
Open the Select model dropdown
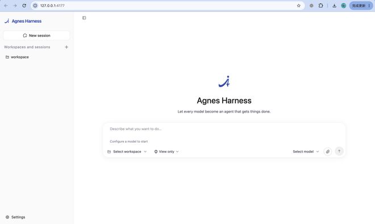(x=306, y=151)
